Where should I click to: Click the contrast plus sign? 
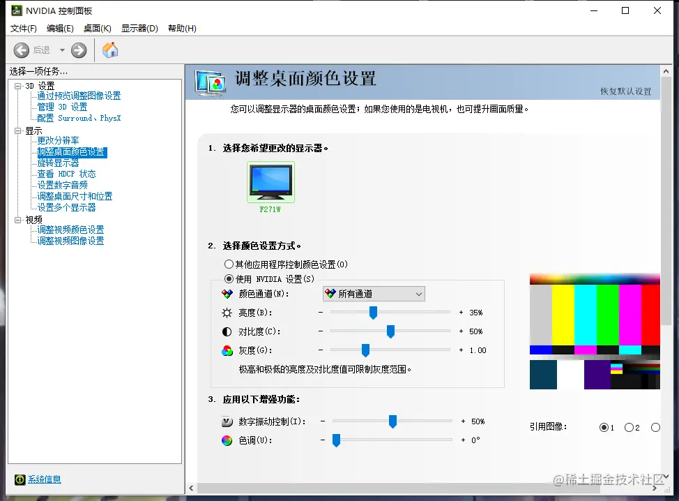point(461,331)
